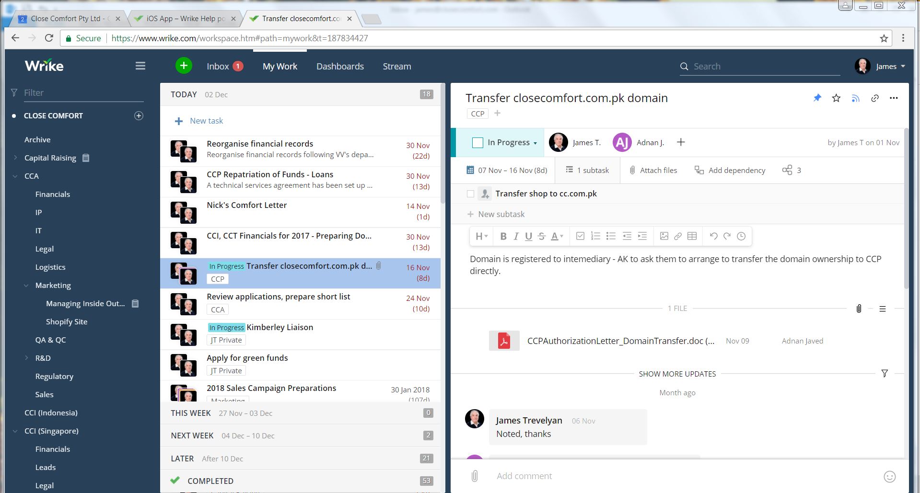Open the three-dot task menu

(x=894, y=98)
